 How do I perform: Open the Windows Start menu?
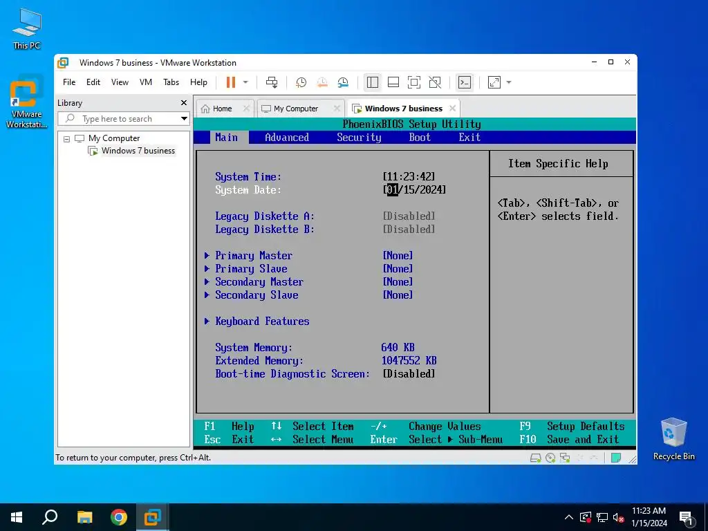[x=17, y=517]
